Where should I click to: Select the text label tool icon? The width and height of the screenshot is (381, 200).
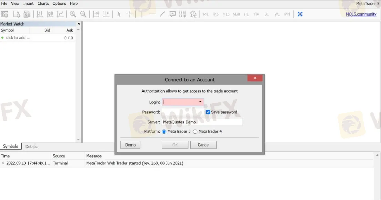pos(172,14)
